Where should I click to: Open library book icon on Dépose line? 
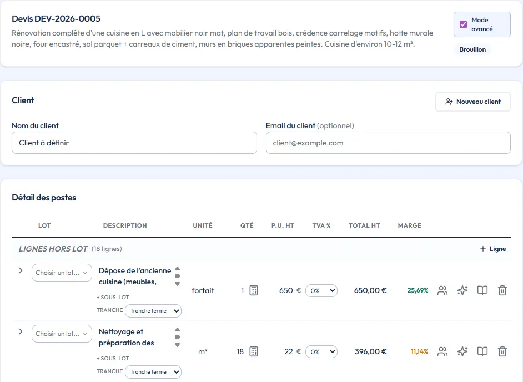point(482,290)
